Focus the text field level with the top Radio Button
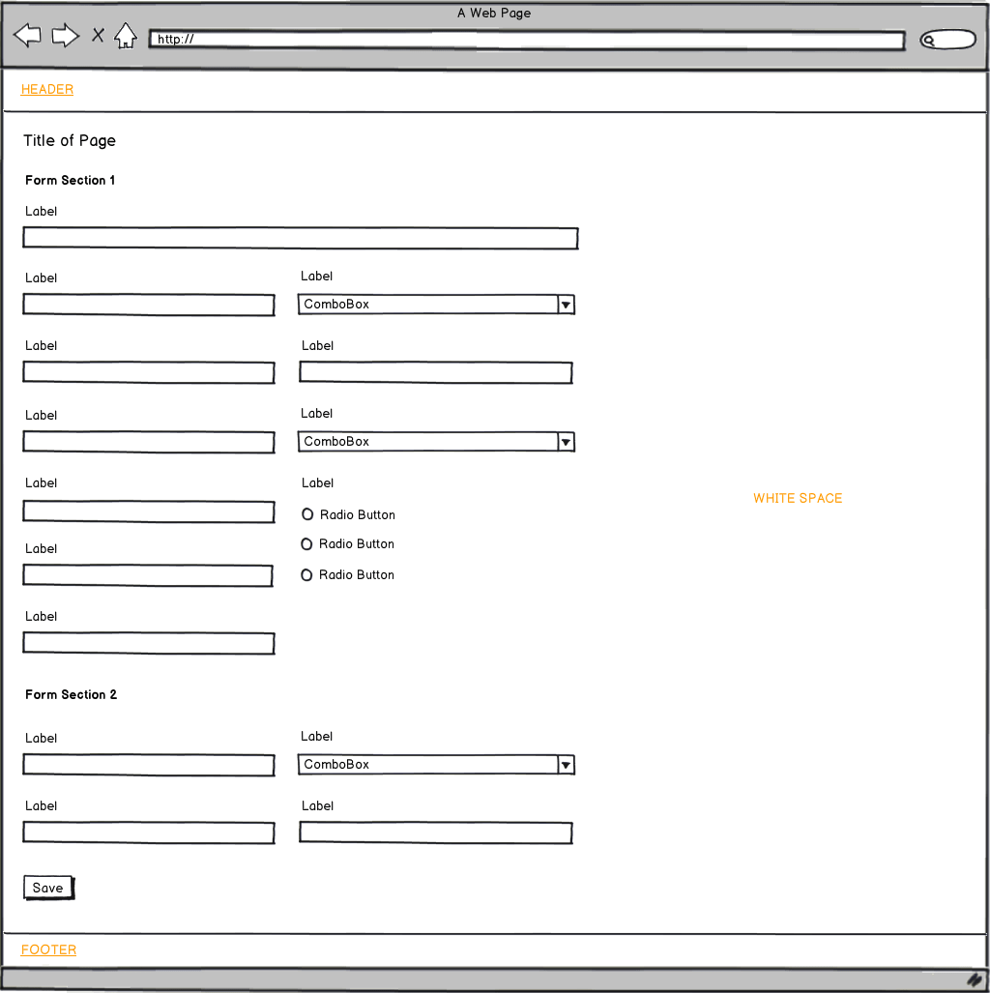The width and height of the screenshot is (990, 993). 149,511
